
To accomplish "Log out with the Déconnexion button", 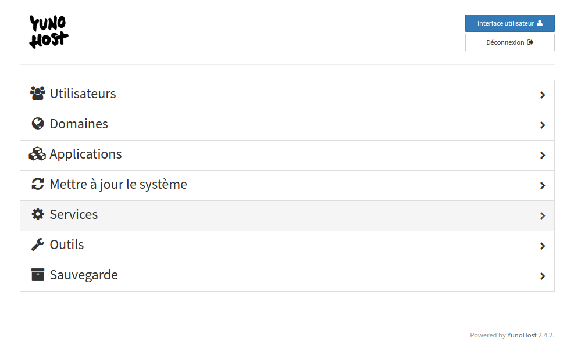I will click(510, 42).
